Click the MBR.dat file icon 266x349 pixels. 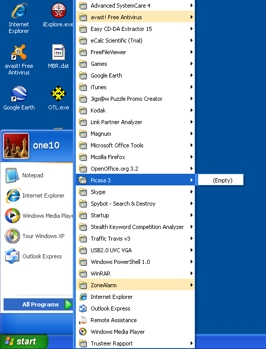pos(59,56)
